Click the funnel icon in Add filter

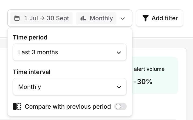(146, 18)
